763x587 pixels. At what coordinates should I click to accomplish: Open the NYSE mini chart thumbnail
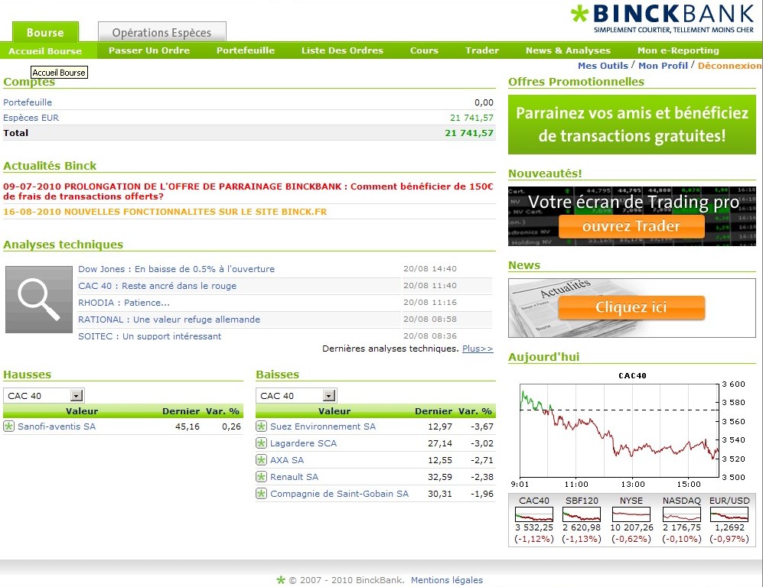[631, 514]
